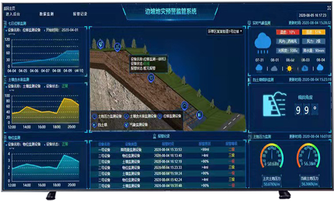
Task: Open the 报警记录 menu item
Action: 80,14
